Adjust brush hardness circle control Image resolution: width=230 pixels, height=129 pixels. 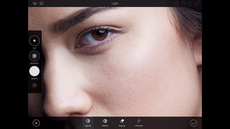pos(34,56)
